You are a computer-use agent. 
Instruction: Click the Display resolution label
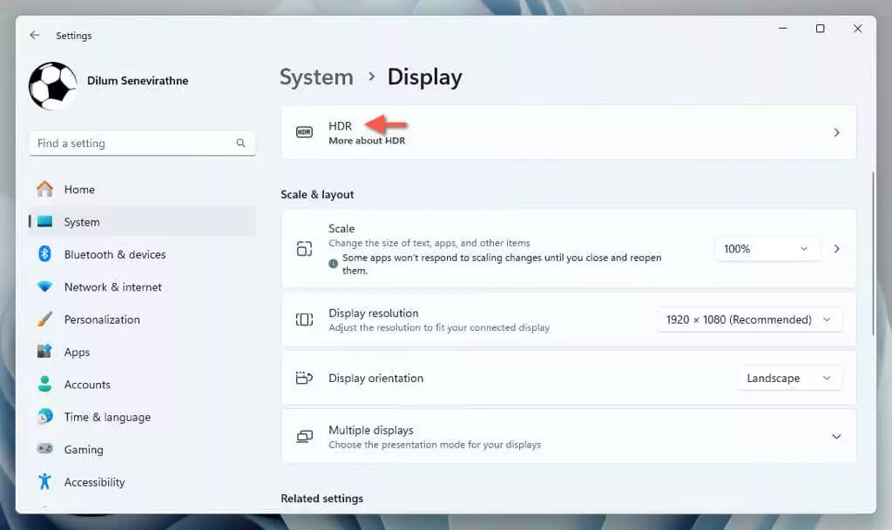click(x=373, y=313)
